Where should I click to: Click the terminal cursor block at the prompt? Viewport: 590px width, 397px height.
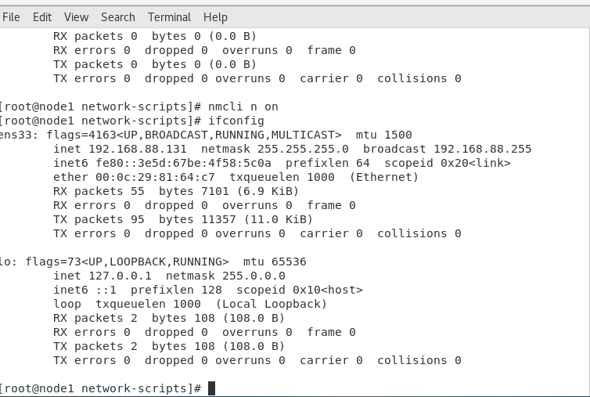tap(211, 388)
